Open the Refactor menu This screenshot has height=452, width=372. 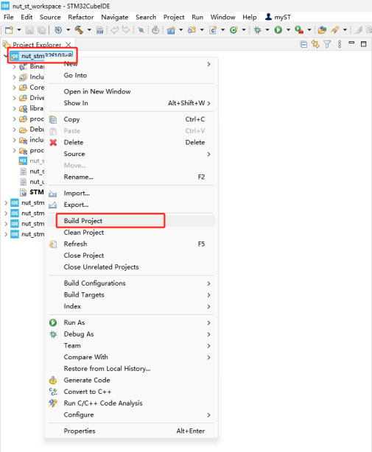click(81, 17)
